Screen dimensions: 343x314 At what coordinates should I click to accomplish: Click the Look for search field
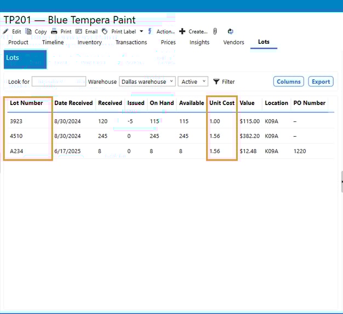point(59,82)
